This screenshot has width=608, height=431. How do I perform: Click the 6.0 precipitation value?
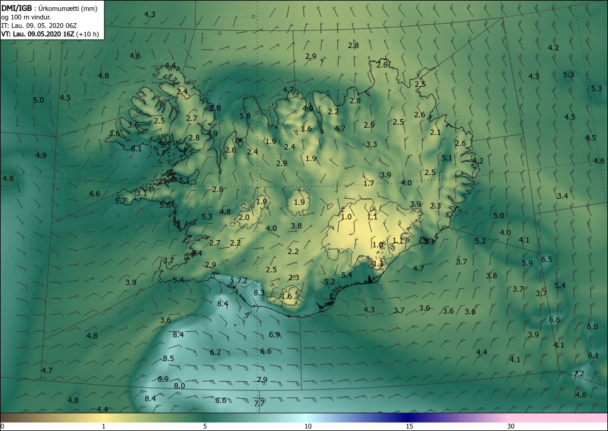[x=592, y=326]
